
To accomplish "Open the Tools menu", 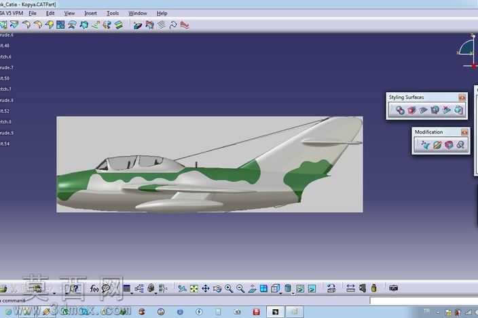I will click(113, 14).
